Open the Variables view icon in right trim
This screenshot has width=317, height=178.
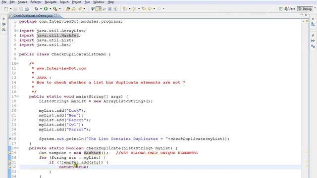point(313,41)
